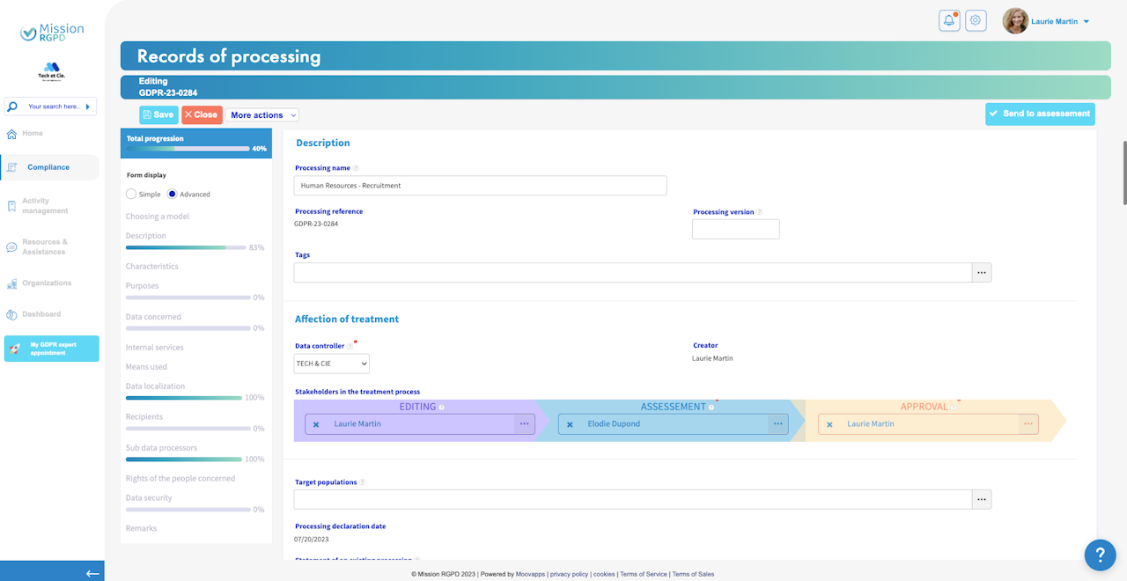Image resolution: width=1127 pixels, height=581 pixels.
Task: Remove Laurie Martin from the Approval stage
Action: (x=829, y=424)
